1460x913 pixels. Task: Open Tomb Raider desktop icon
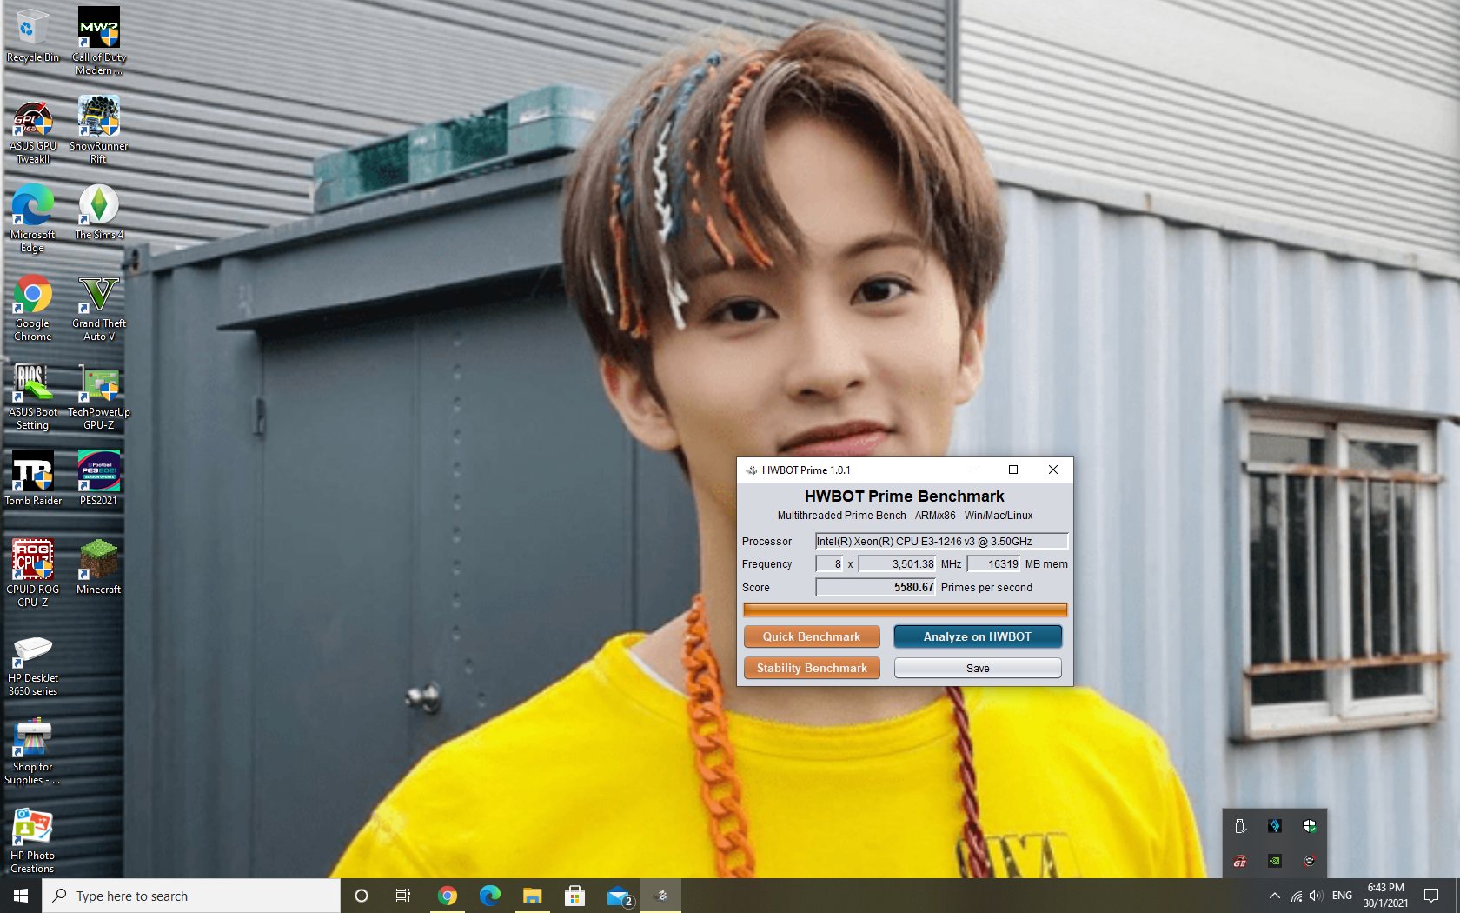tap(33, 478)
